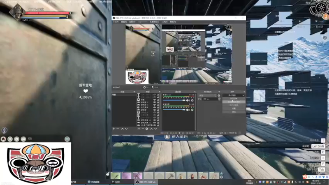Viewport: 329px width, 185px height.
Task: Toggle the lock for the LOL client capture source
Action: click(158, 125)
